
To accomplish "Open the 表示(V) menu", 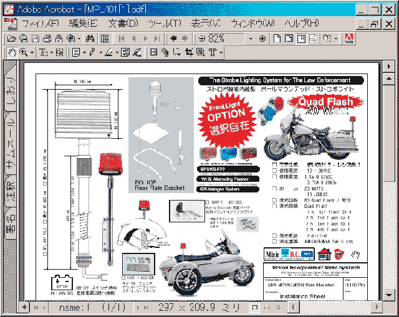I will pos(206,24).
